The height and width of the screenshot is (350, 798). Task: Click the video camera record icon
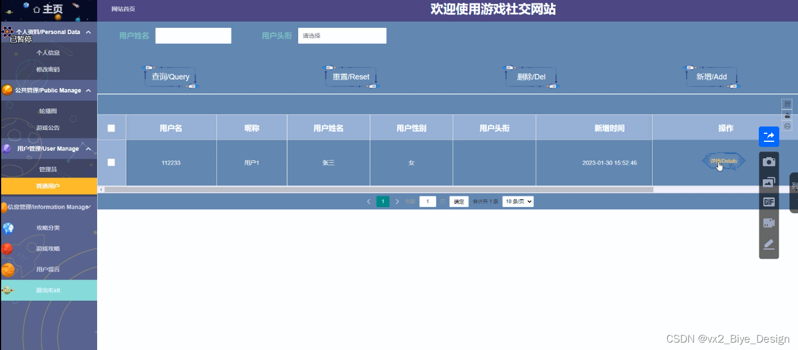point(769,223)
